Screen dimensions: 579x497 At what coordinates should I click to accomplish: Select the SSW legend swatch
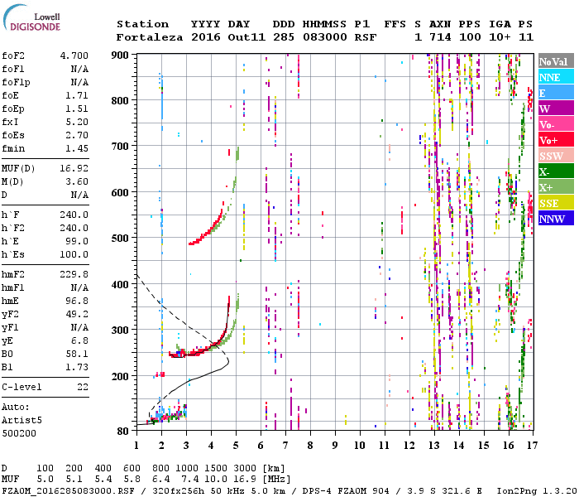tap(556, 156)
